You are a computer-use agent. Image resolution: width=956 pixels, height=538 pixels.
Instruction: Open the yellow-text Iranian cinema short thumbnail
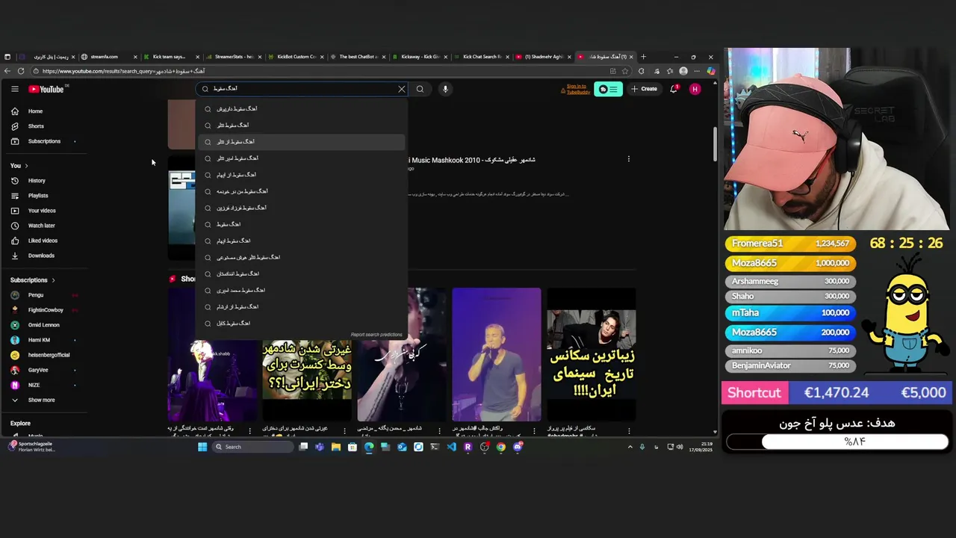point(592,354)
